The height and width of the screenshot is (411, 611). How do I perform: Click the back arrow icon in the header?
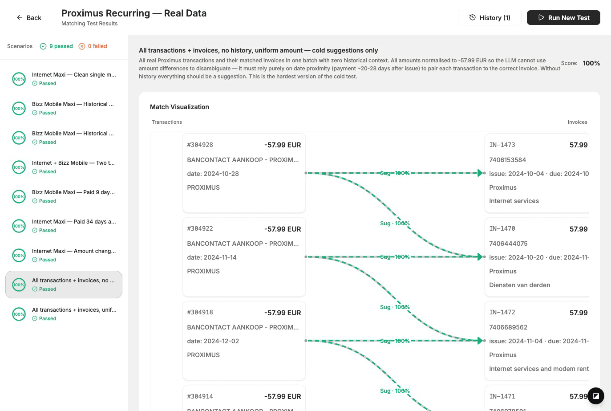tap(19, 17)
